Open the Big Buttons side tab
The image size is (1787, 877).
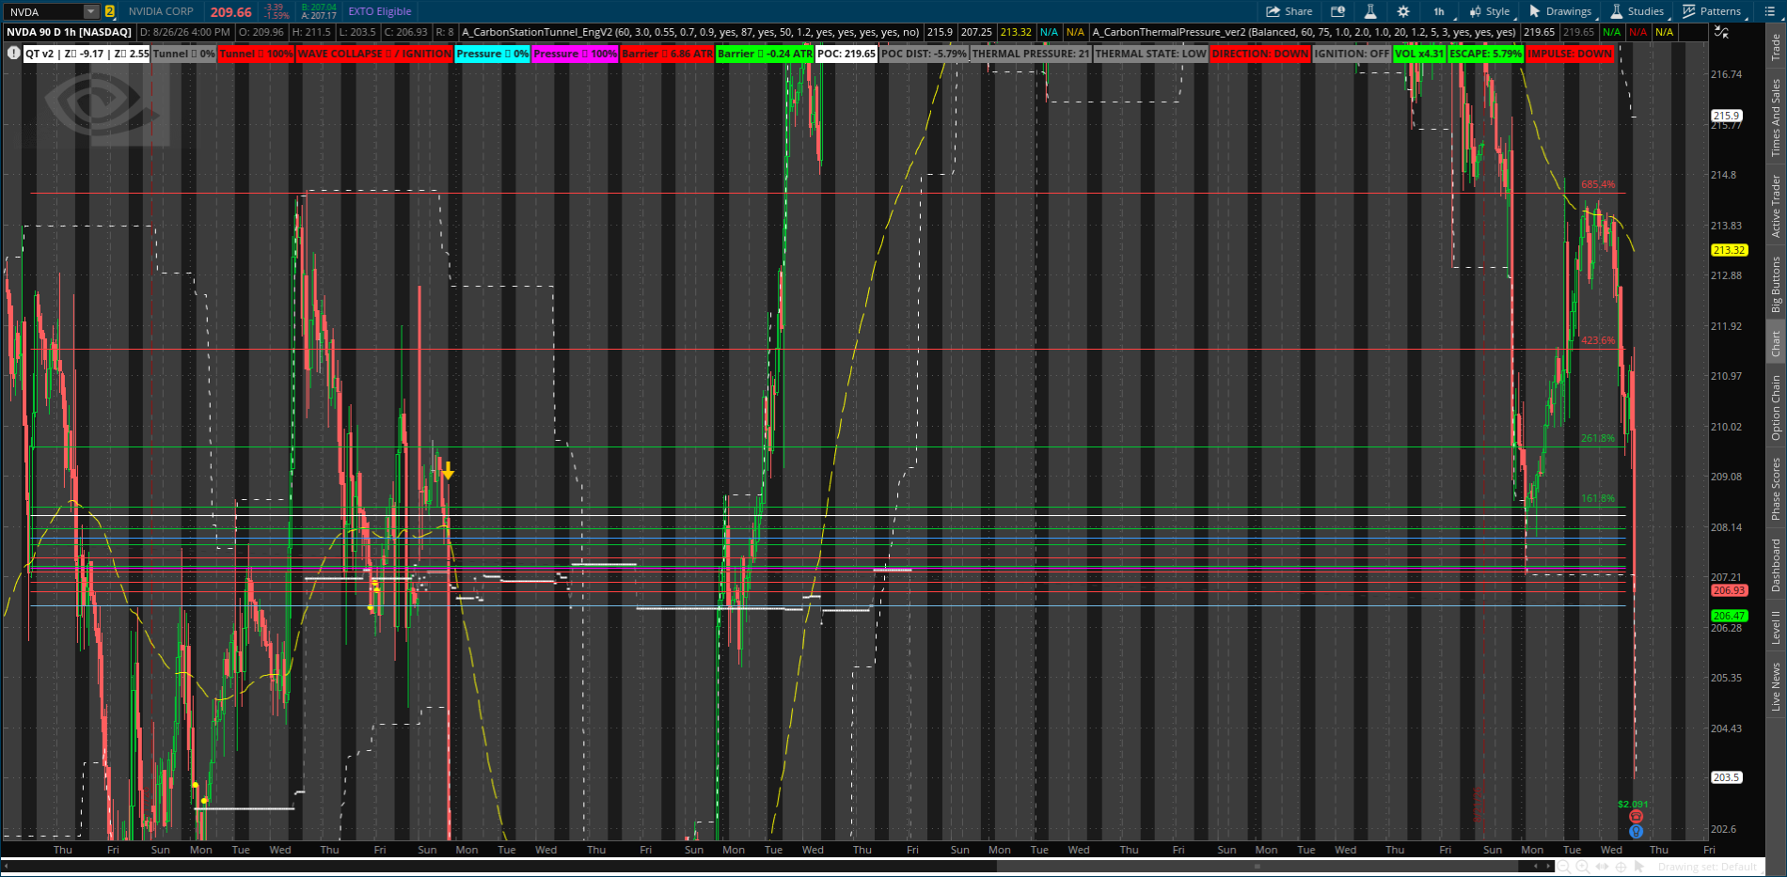tap(1776, 285)
